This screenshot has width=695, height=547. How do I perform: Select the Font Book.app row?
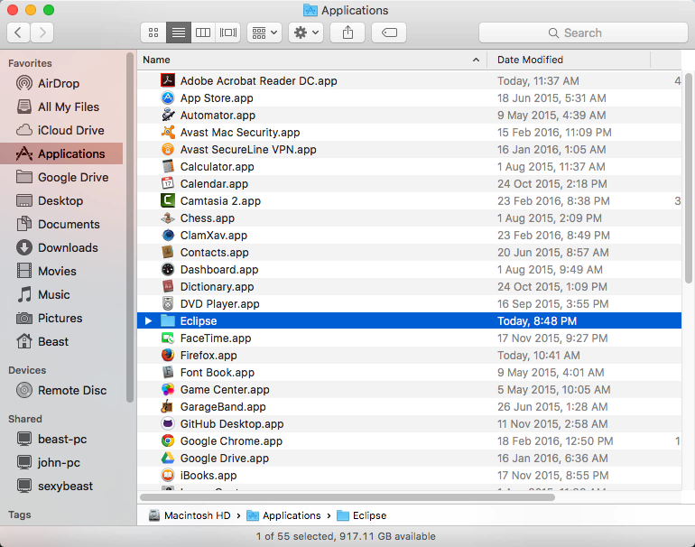[409, 373]
